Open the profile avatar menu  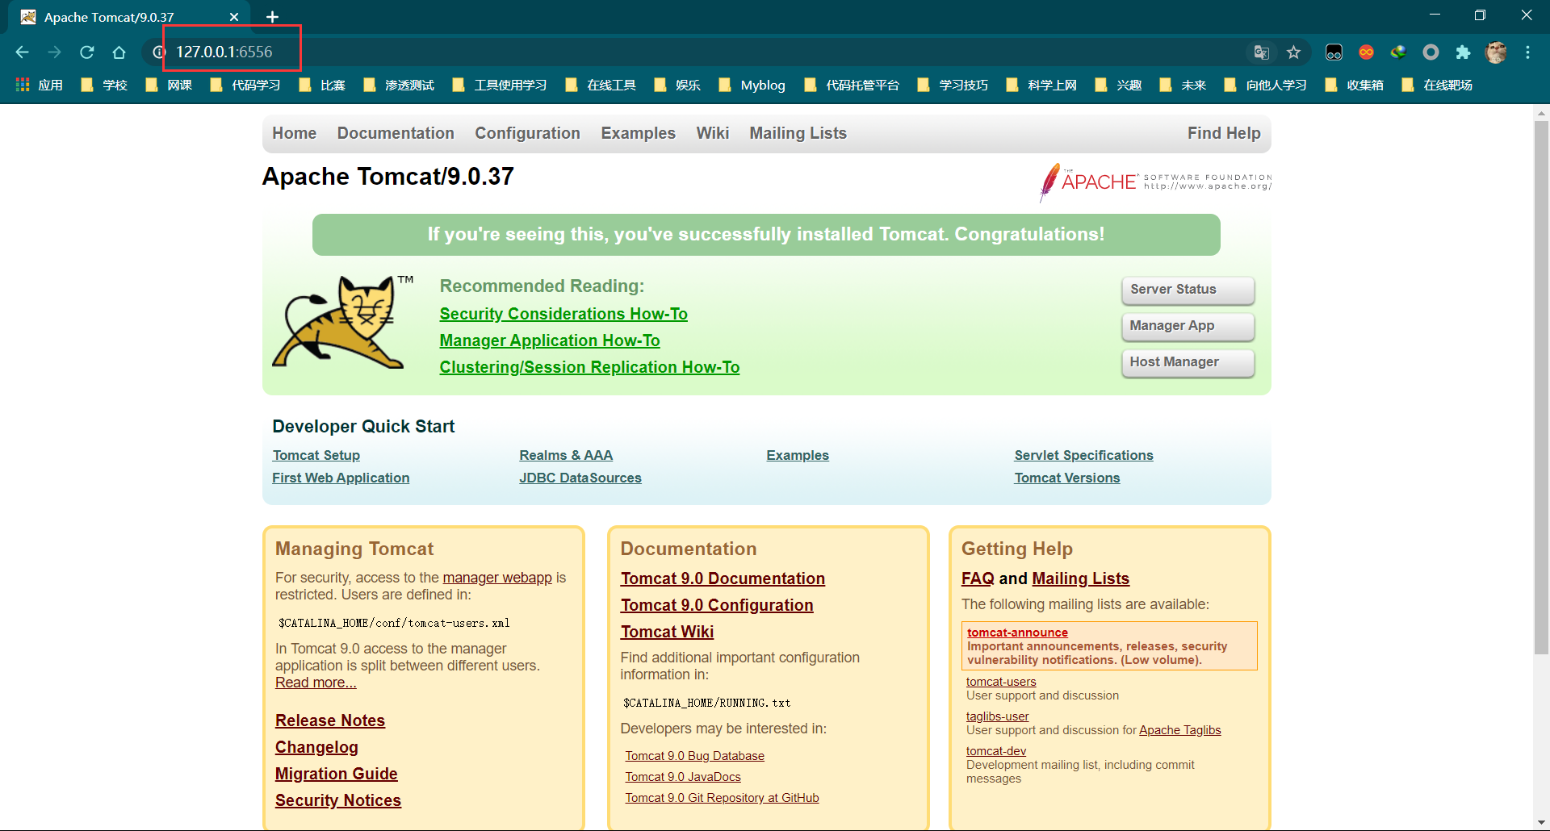[1496, 52]
